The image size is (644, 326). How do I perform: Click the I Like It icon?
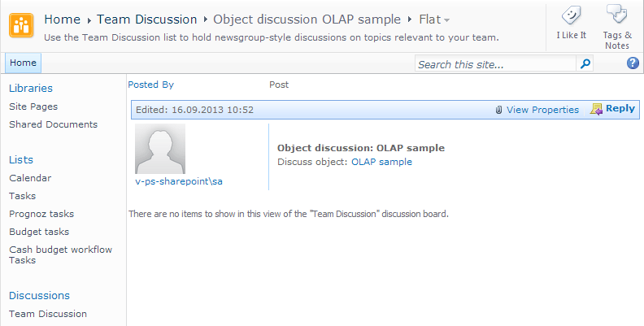pos(571,15)
